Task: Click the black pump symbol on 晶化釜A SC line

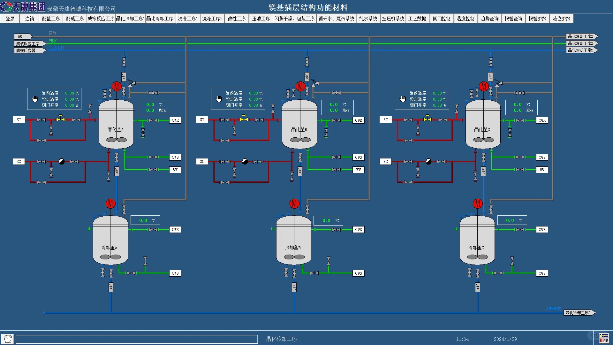Action: (x=62, y=162)
